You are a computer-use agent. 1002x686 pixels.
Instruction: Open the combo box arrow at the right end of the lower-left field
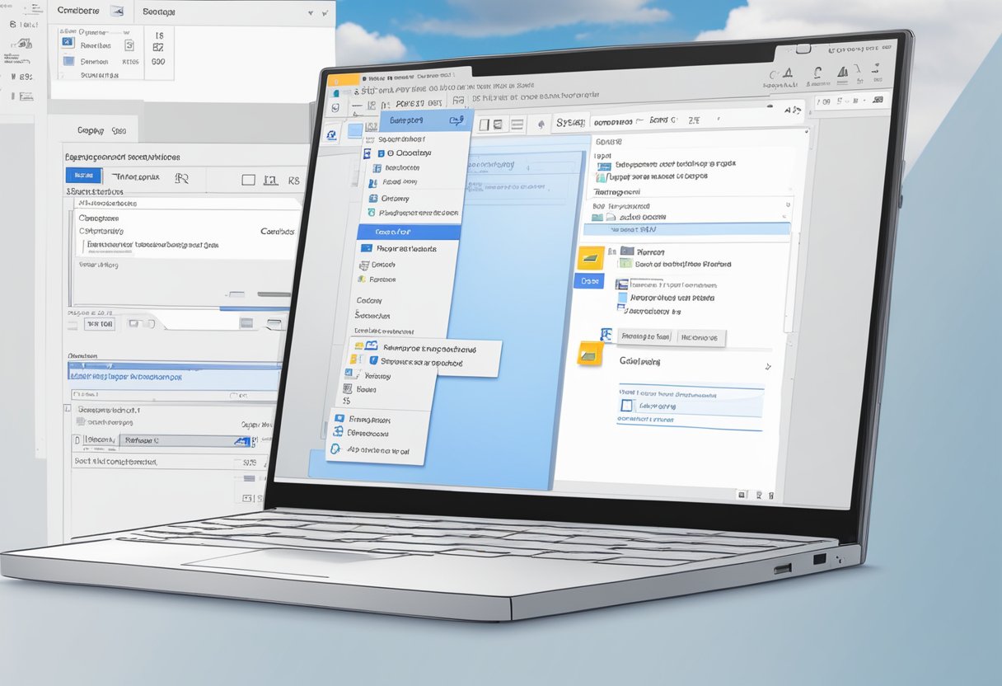(241, 441)
